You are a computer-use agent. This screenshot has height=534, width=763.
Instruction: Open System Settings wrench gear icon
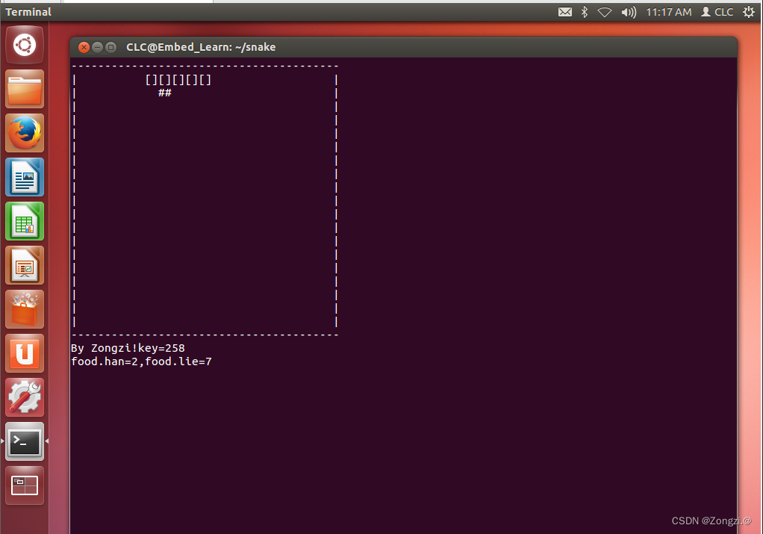(x=25, y=397)
